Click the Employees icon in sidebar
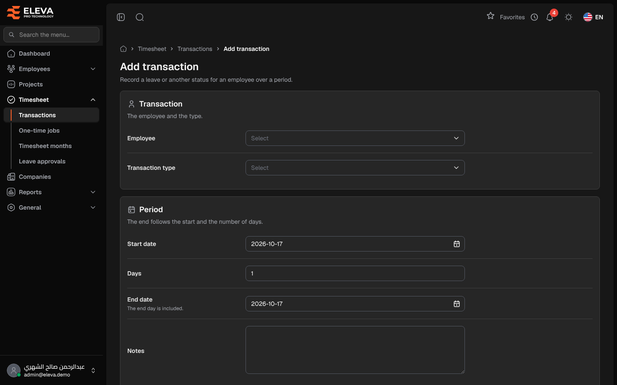 click(x=11, y=69)
